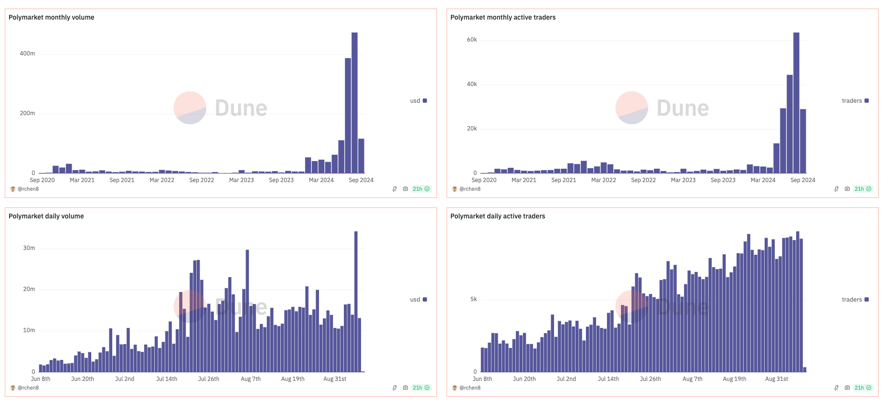Image resolution: width=885 pixels, height=401 pixels.
Task: Click camera screenshot icon on daily volume chart
Action: (405, 388)
